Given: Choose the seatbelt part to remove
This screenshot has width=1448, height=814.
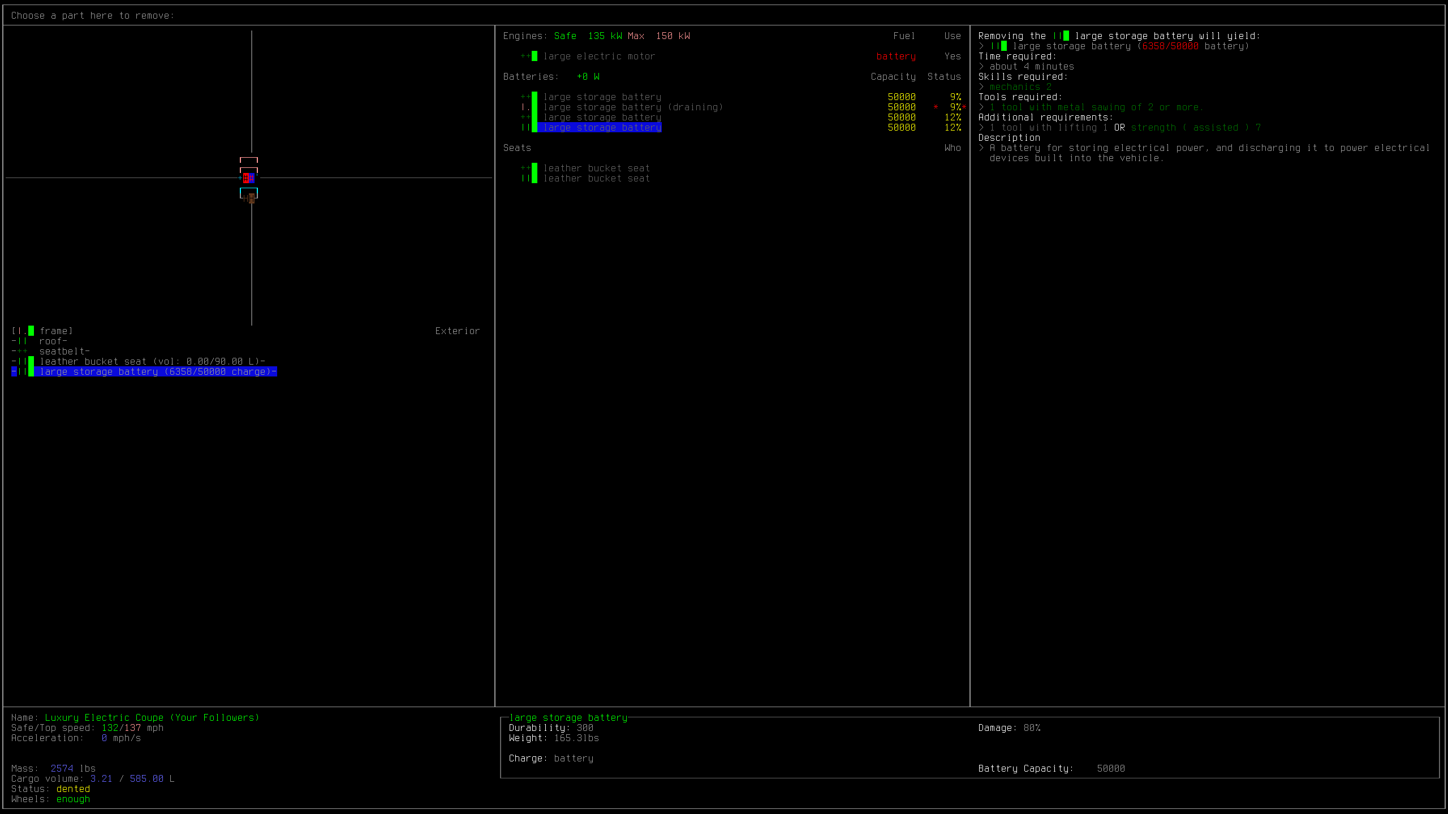Looking at the screenshot, I should click(x=63, y=351).
